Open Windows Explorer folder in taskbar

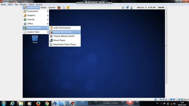(21, 103)
